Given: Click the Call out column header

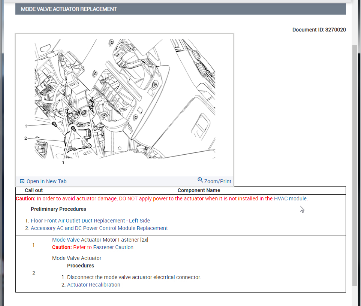Looking at the screenshot, I should tap(34, 191).
